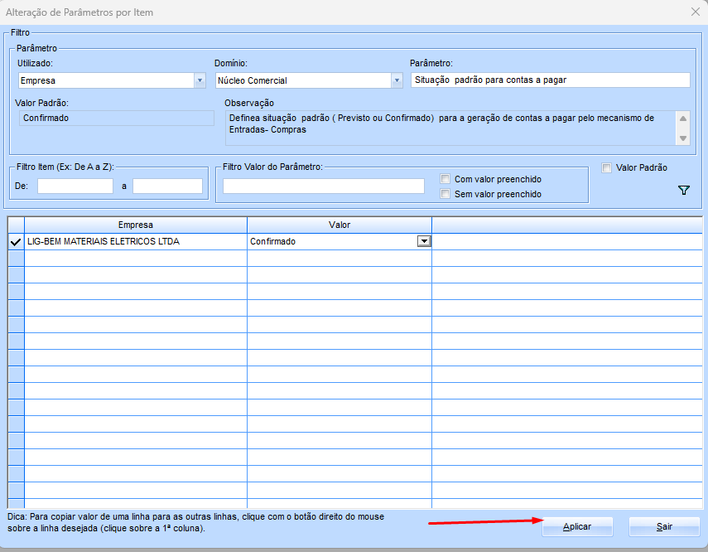Enable the Valor Padrão checkbox

click(606, 167)
